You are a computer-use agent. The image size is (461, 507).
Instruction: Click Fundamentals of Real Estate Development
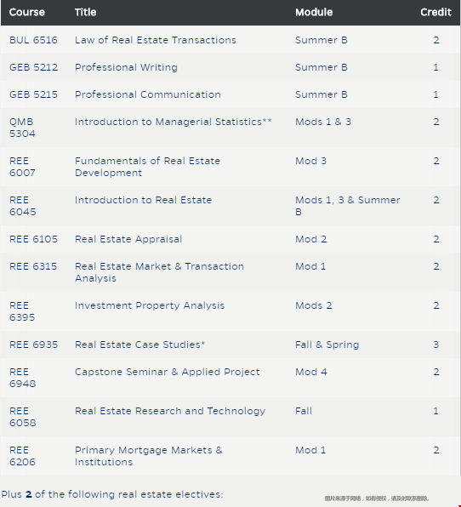[x=147, y=167]
